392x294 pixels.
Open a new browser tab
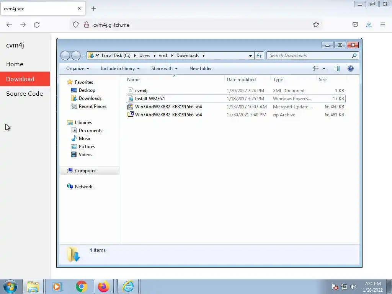coord(93,9)
